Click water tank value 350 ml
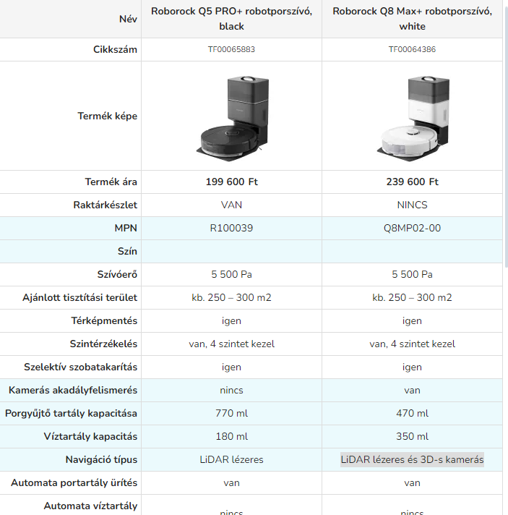The image size is (508, 515). [413, 436]
